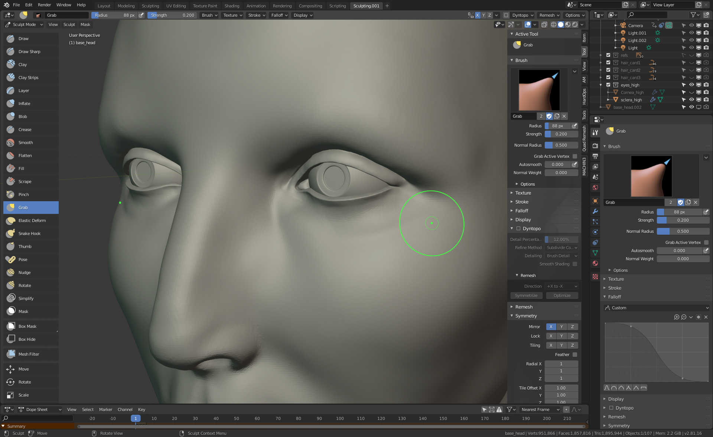Select the Box Mask tool
This screenshot has height=437, width=713.
tap(27, 326)
